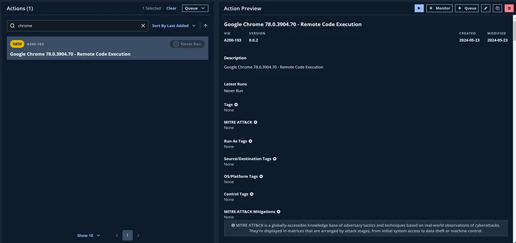Go to the previous page of actions
Screen dimensions: 516x243
(117, 236)
